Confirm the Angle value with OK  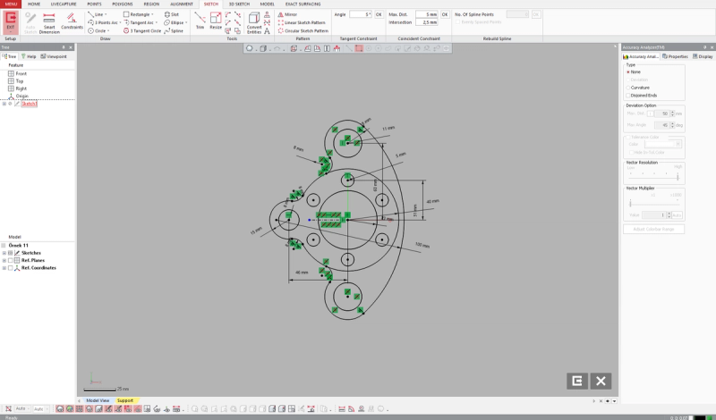pos(379,14)
